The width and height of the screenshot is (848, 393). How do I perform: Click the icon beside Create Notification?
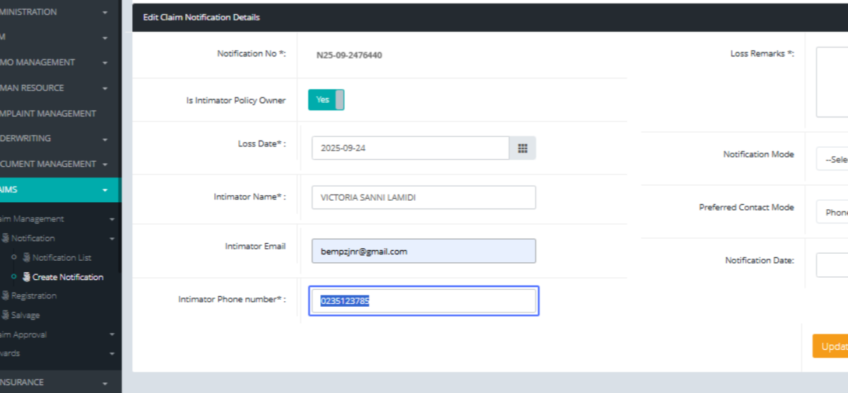[x=27, y=277]
